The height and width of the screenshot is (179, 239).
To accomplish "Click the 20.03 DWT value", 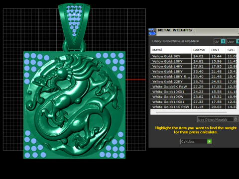I will (217, 107).
